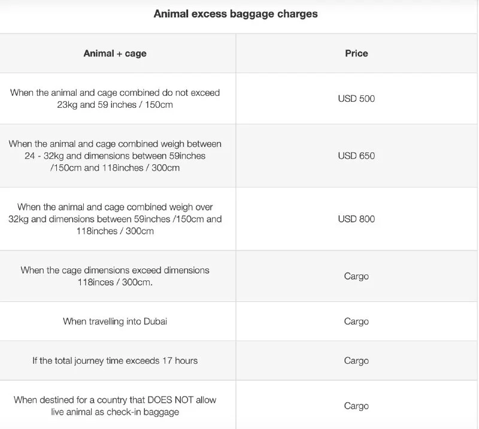Click the '118inches / 300cm' text in USD 800 row

coord(115,231)
